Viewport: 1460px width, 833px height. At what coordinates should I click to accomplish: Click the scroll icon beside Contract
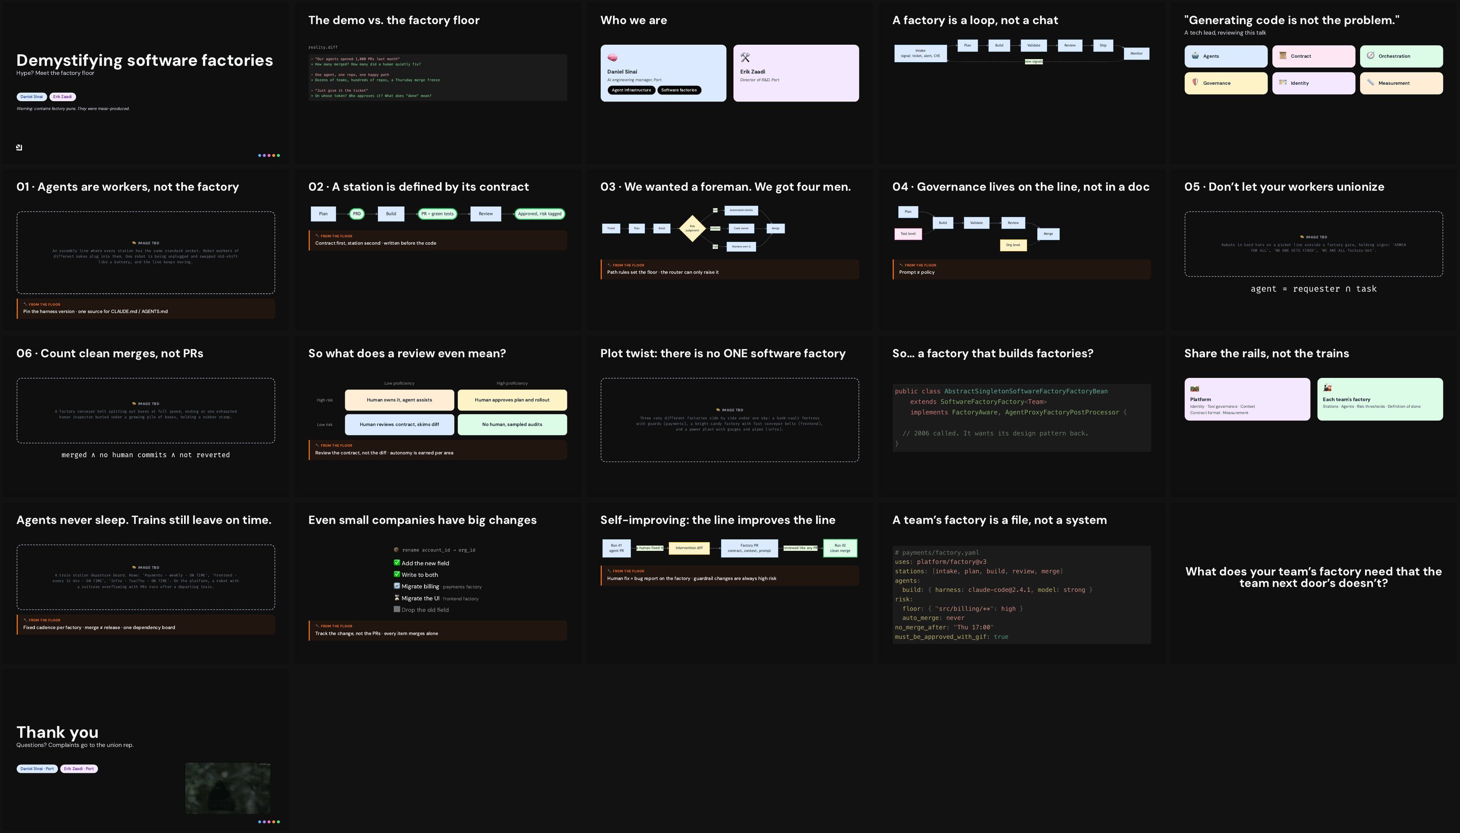(1283, 56)
